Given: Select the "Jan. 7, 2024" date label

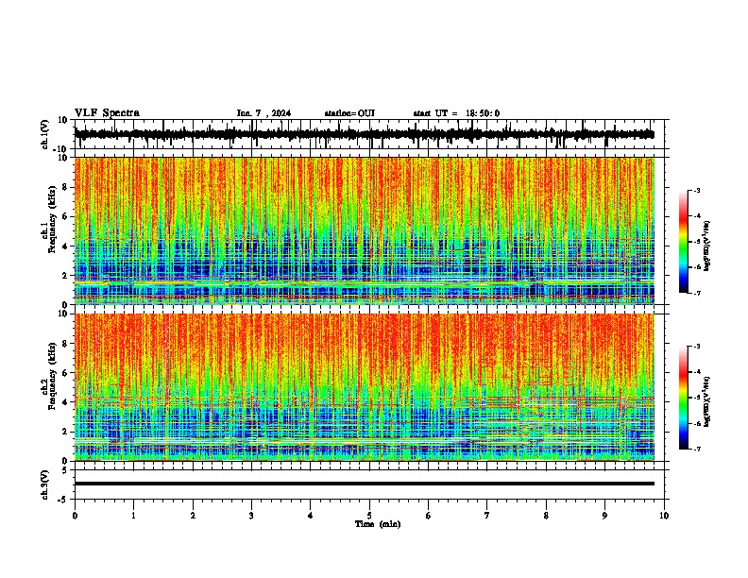Looking at the screenshot, I should pyautogui.click(x=263, y=113).
